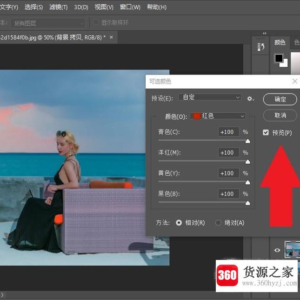Expand the 颜色(O) 红色 dropdown

[x=218, y=116]
